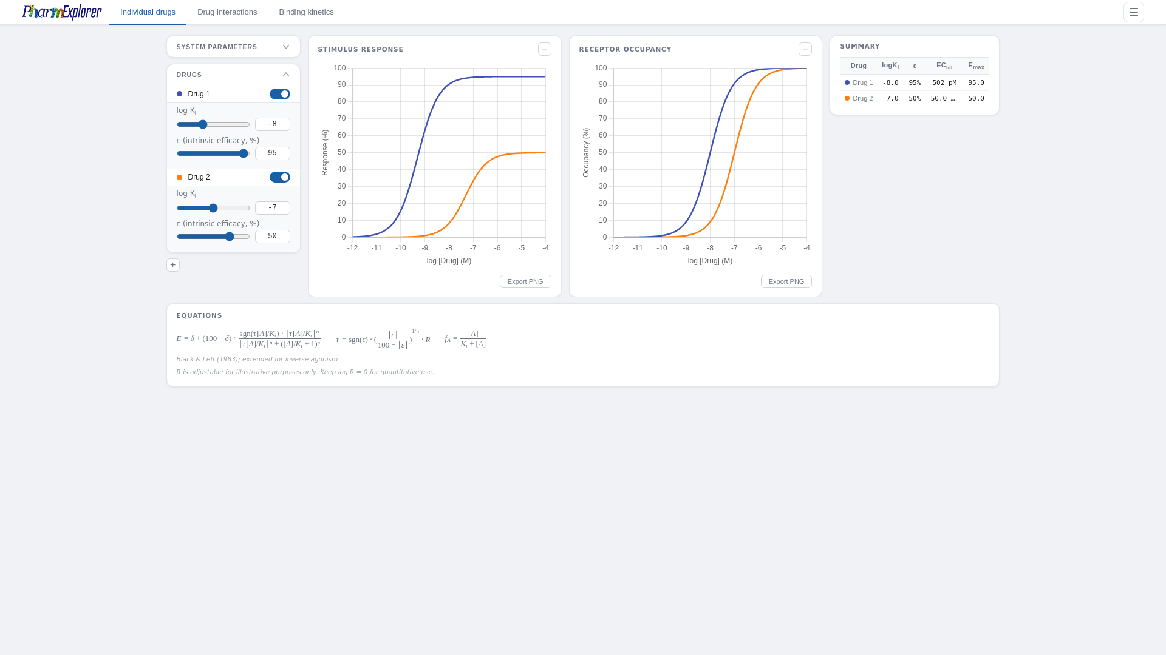
Task: Export Receptor Occupancy chart as PNG
Action: [x=786, y=281]
